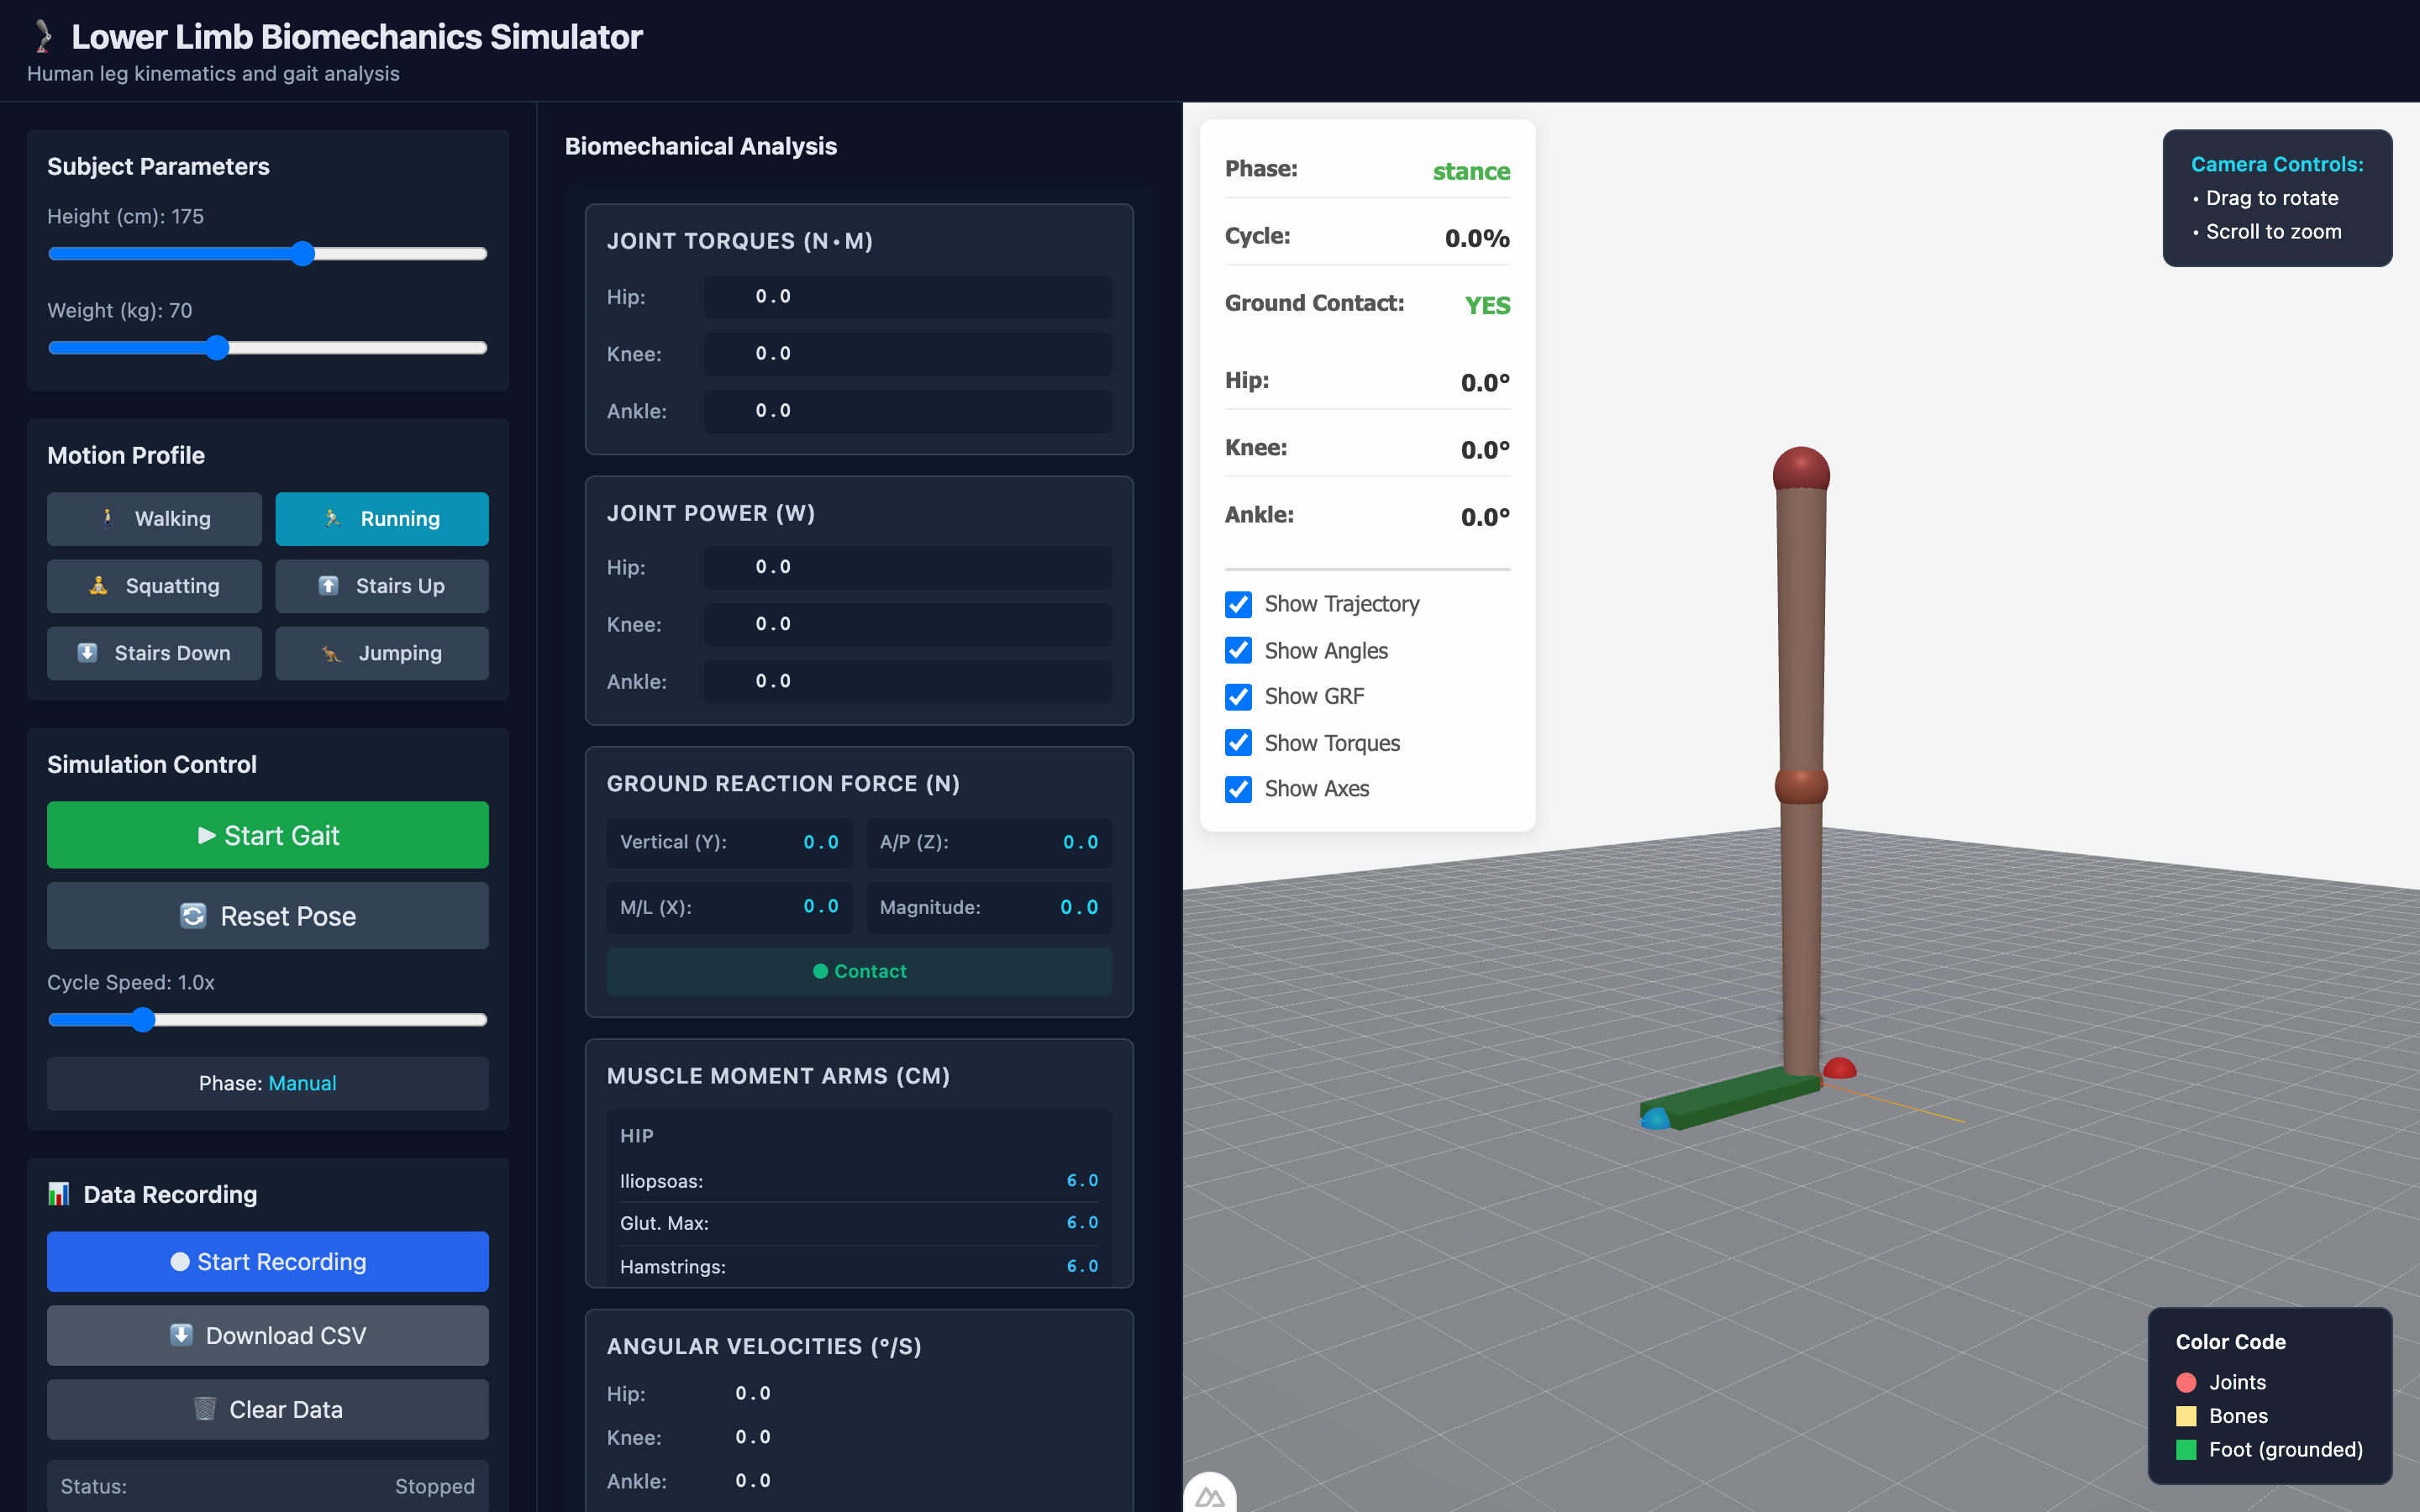Click the Weight slider handle
The width and height of the screenshot is (2420, 1512).
coord(217,348)
